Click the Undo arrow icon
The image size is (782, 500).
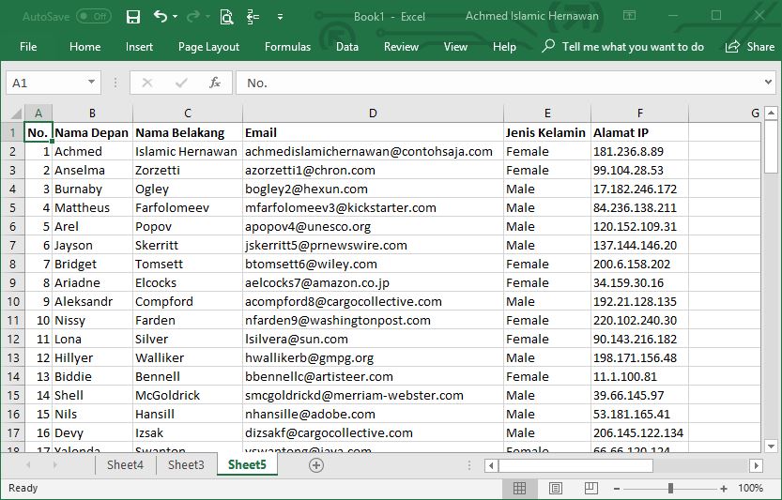[x=161, y=17]
